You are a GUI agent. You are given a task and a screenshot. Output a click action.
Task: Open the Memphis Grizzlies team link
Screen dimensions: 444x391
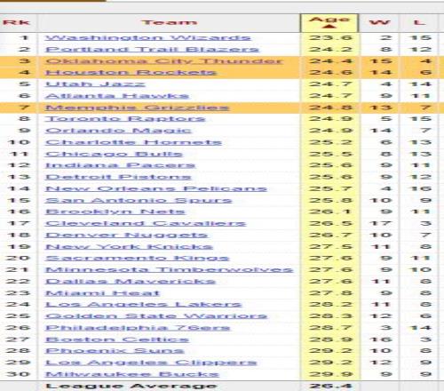point(138,108)
